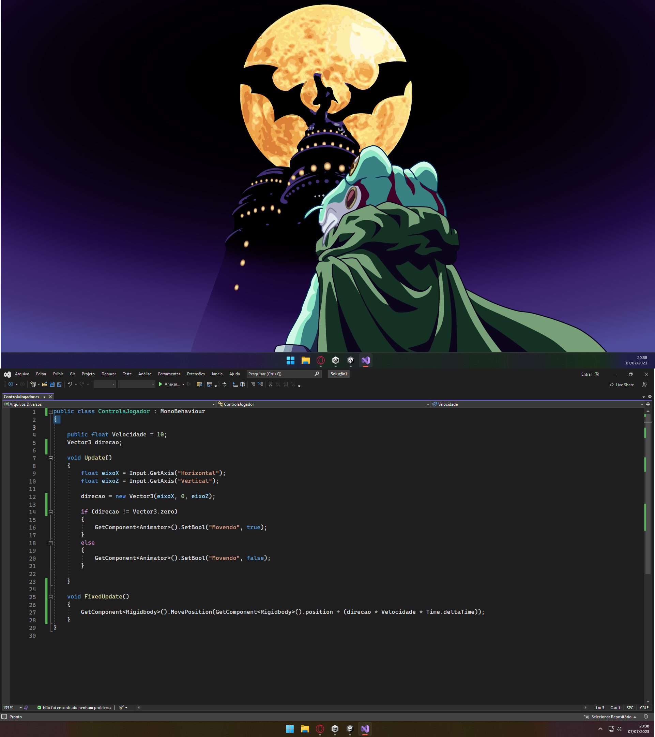Click the health indicator icon next to zoom

coord(26,708)
